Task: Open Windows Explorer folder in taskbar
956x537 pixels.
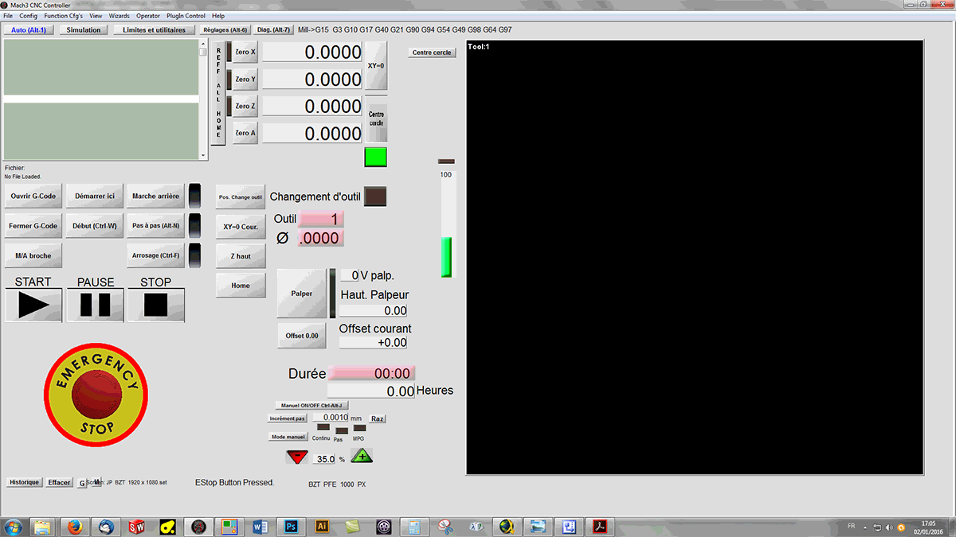Action: pos(43,527)
